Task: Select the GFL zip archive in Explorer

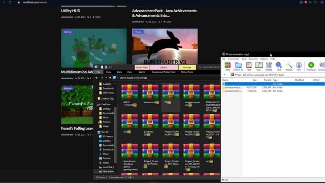Action: coord(129,124)
